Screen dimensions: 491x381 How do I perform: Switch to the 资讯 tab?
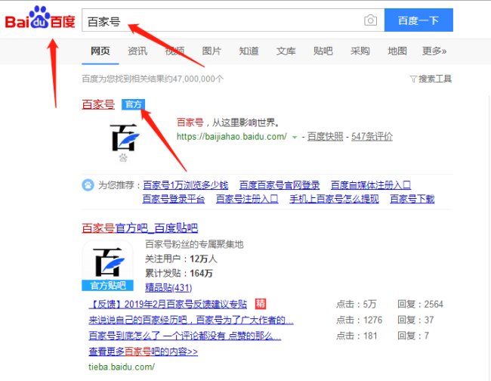pyautogui.click(x=137, y=51)
